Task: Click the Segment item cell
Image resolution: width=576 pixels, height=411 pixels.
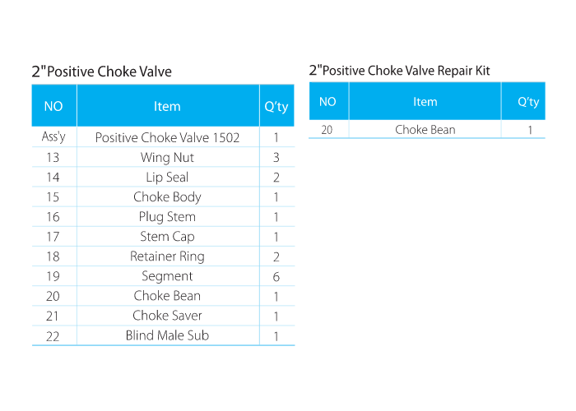Action: point(167,275)
